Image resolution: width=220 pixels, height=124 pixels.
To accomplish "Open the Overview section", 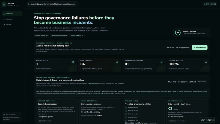I will pyautogui.click(x=12, y=14).
